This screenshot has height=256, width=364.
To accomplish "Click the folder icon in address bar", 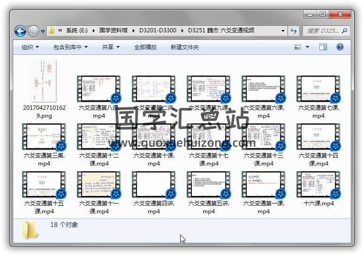I will 51,30.
